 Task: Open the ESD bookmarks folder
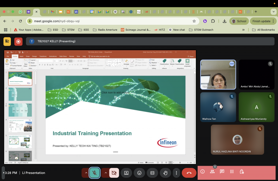pos(53,30)
